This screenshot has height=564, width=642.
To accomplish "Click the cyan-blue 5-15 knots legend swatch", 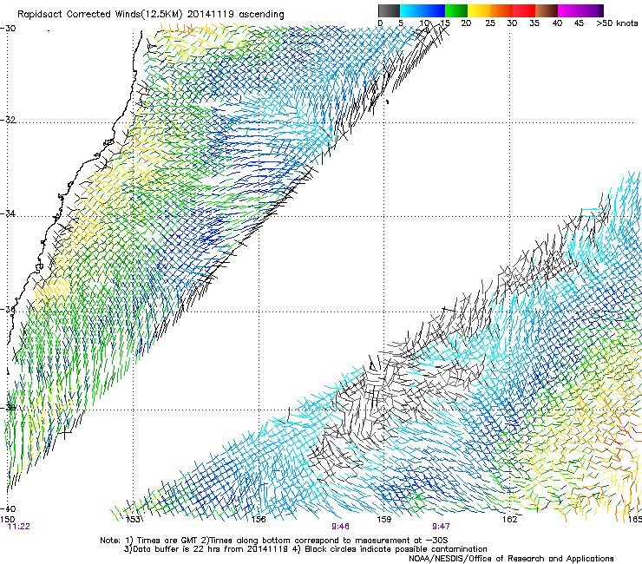I will tap(423, 10).
